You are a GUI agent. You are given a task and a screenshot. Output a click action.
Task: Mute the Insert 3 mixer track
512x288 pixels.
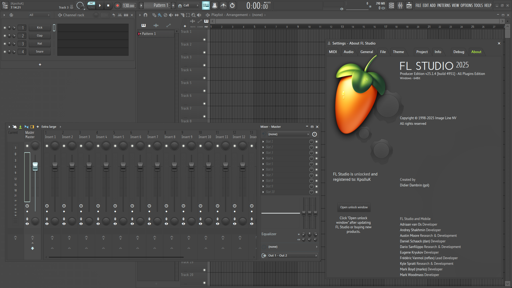81,146
